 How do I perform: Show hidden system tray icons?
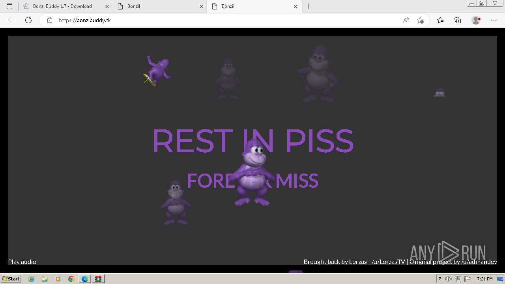(x=440, y=279)
